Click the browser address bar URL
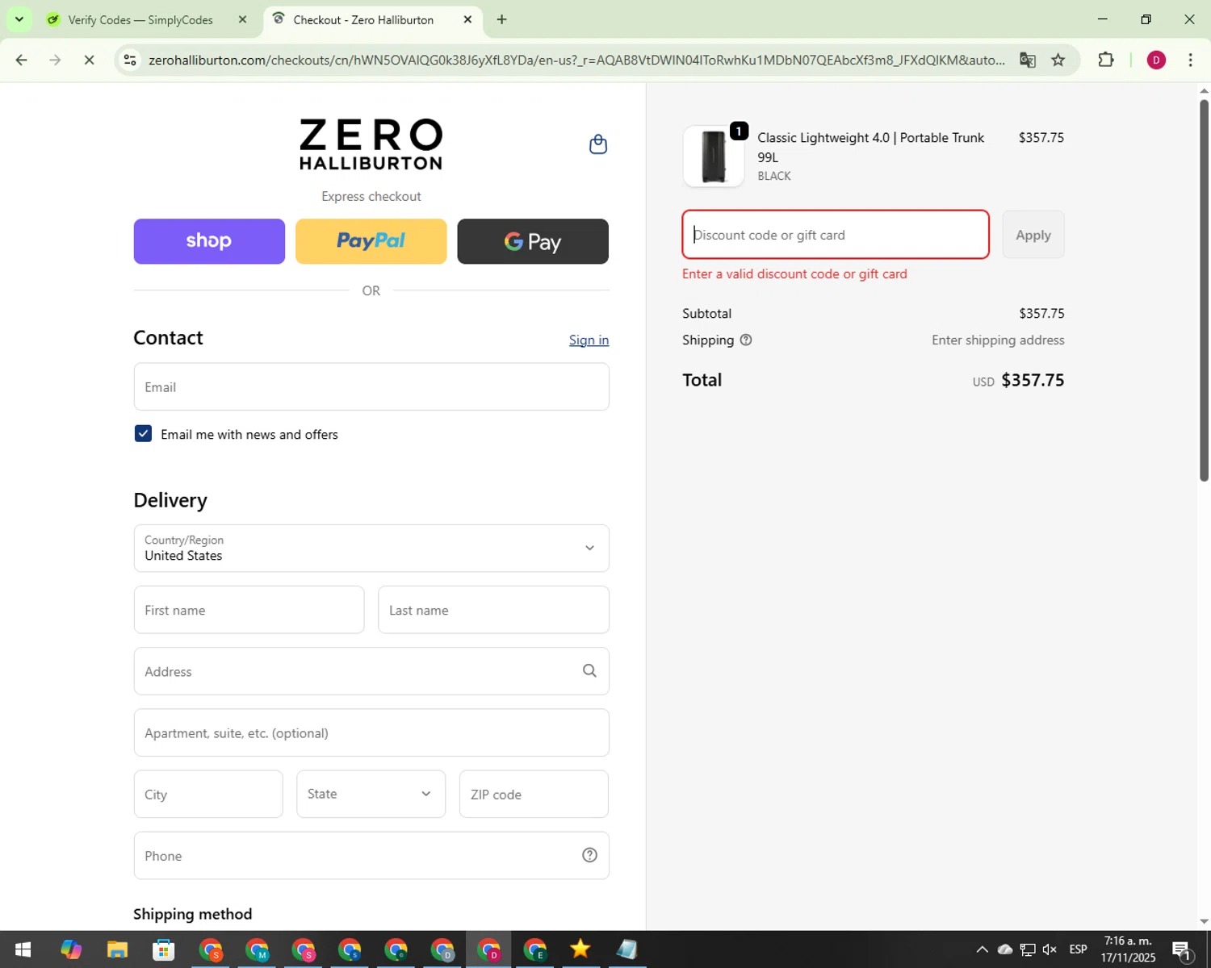The image size is (1211, 968). (x=576, y=60)
